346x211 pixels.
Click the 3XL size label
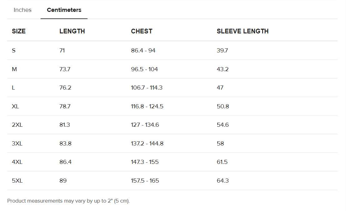tap(17, 144)
